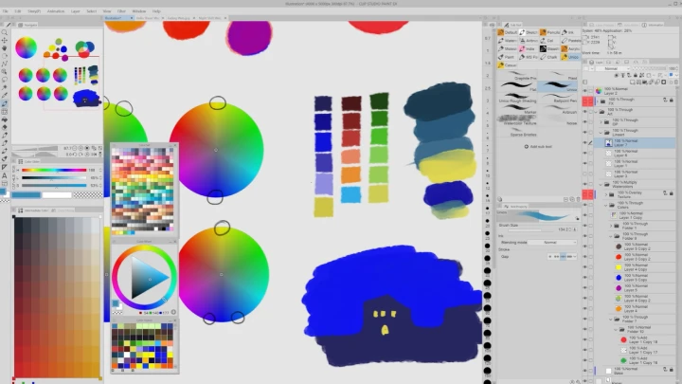Screen dimensions: 682x384
Task: Select the Fill bucket tool
Action: [5, 119]
